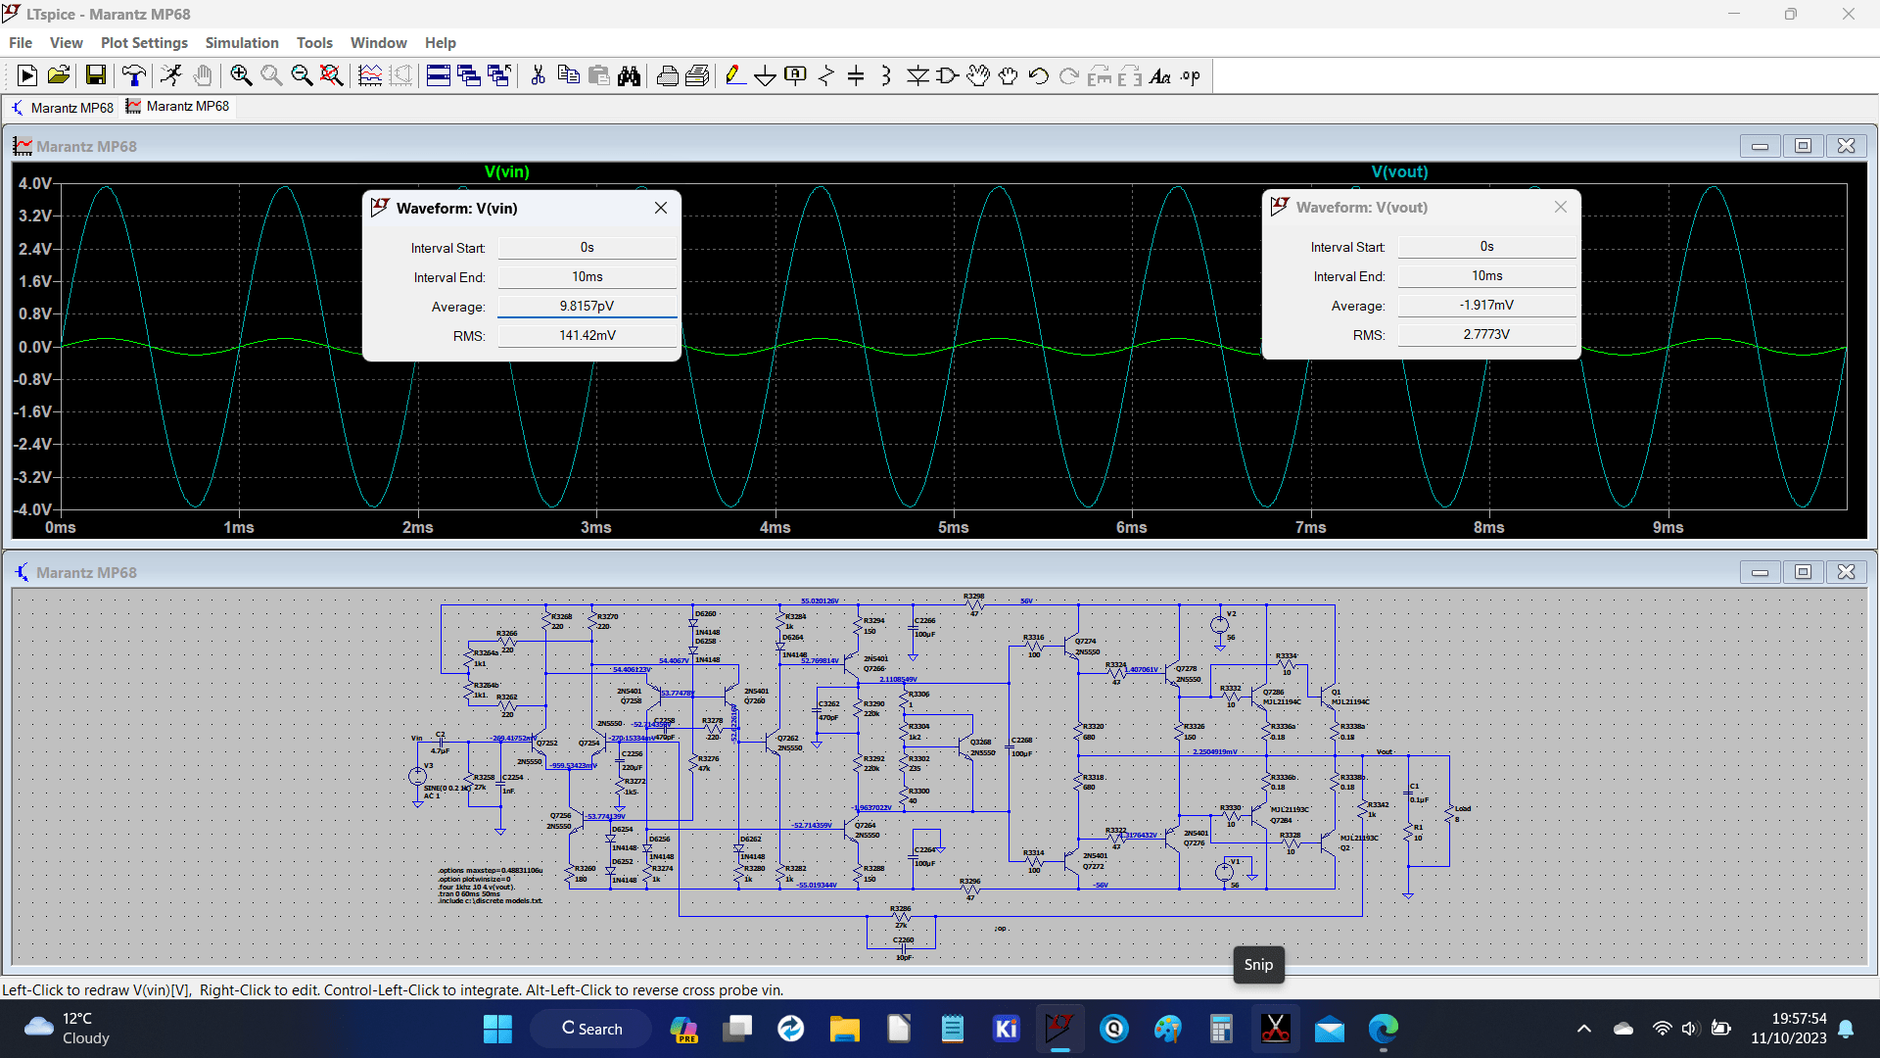The image size is (1880, 1058).
Task: Click the Undo arrow icon
Action: [1039, 75]
